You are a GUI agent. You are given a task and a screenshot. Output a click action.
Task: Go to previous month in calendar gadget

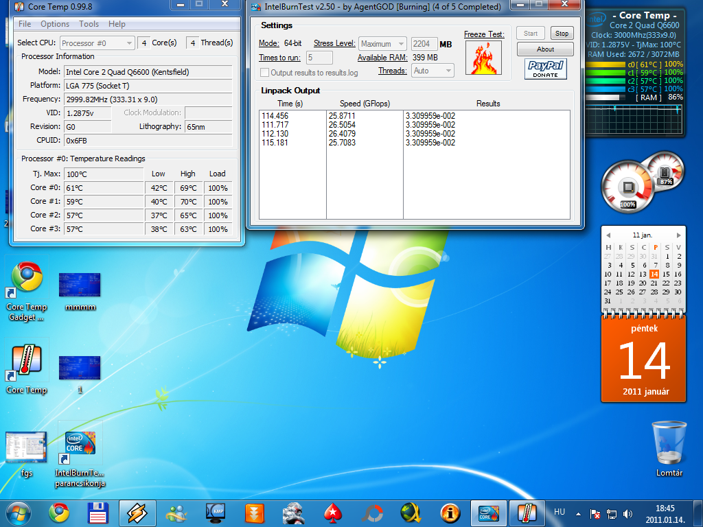point(608,235)
